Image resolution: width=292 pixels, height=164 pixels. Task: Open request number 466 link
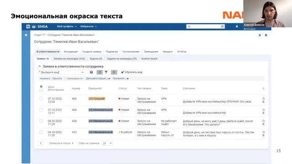pos(74,99)
